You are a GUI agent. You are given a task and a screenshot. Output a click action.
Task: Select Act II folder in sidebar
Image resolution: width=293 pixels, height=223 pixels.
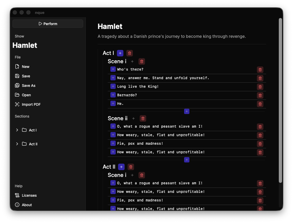coord(30,144)
